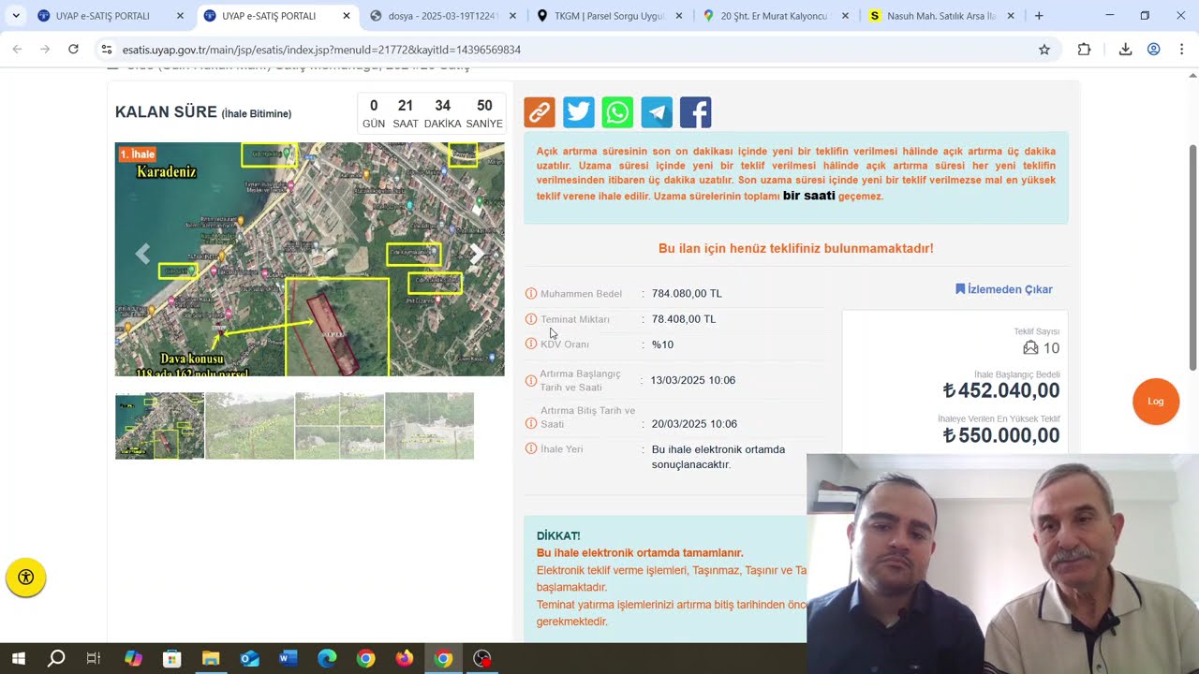1199x674 pixels.
Task: Open File Explorer from the taskbar
Action: click(x=210, y=659)
